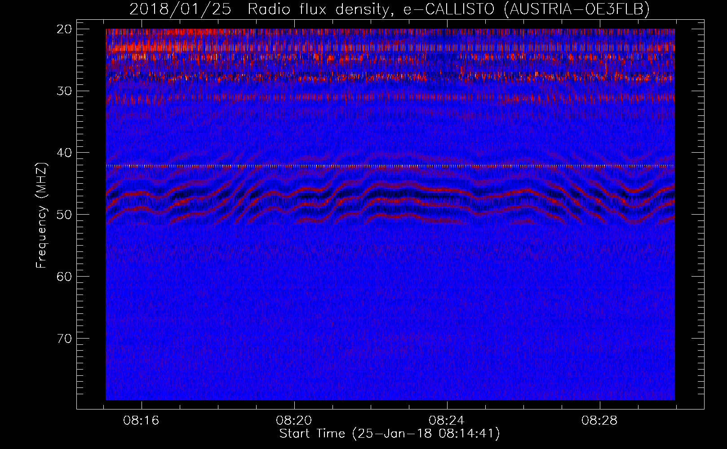The image size is (727, 449).
Task: Click the '08:16' time tick label
Action: (142, 421)
